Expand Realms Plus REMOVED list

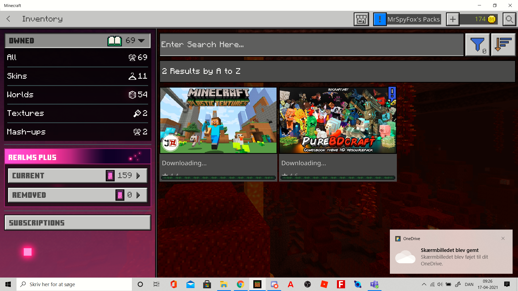(x=78, y=195)
